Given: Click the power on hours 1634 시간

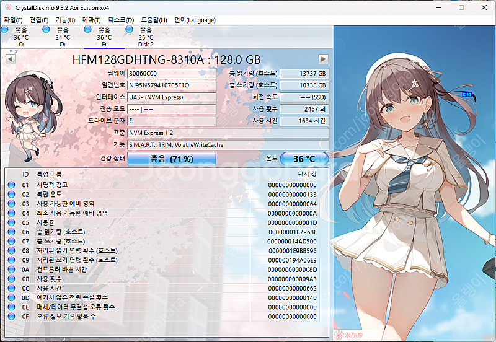Looking at the screenshot, I should [304, 121].
